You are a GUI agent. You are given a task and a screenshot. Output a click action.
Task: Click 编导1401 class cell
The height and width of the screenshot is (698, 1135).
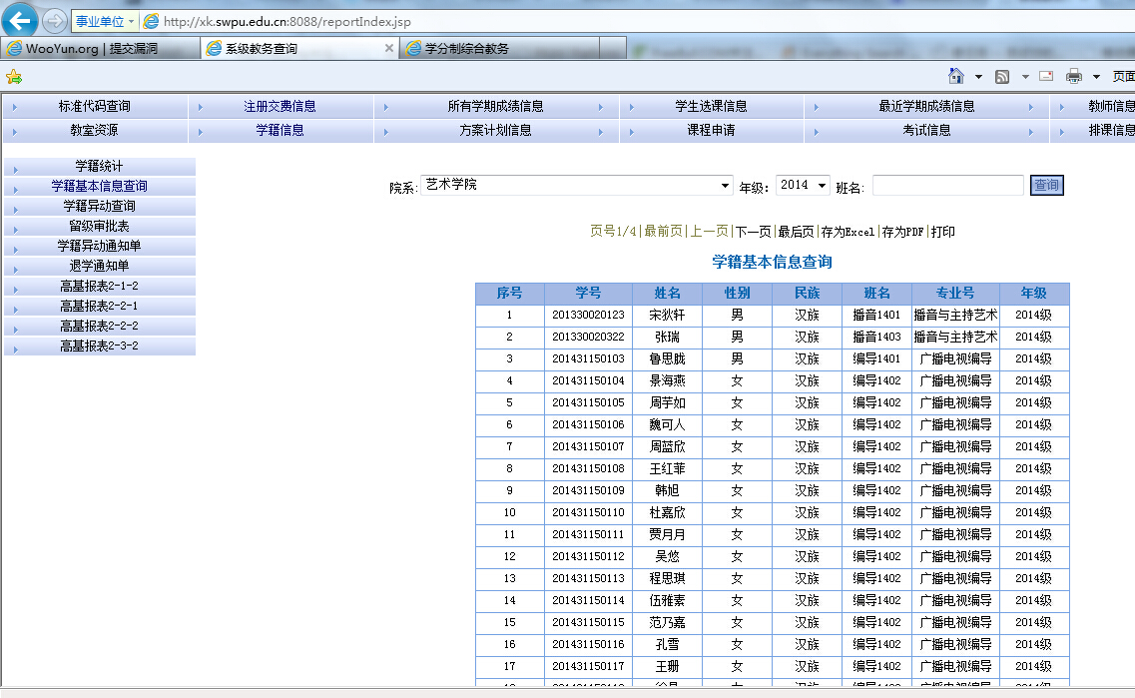click(876, 359)
